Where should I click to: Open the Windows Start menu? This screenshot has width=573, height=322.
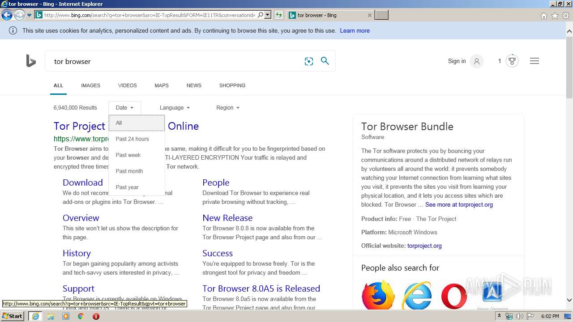13,316
